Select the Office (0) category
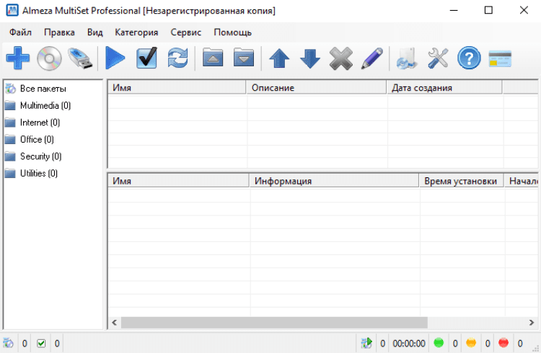 [37, 139]
